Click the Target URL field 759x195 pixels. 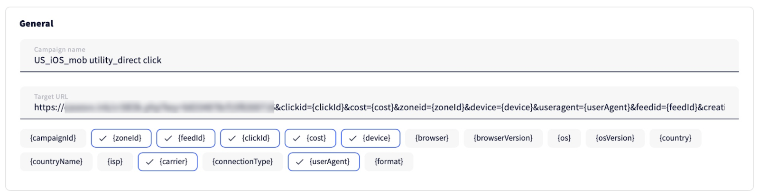[x=379, y=107]
